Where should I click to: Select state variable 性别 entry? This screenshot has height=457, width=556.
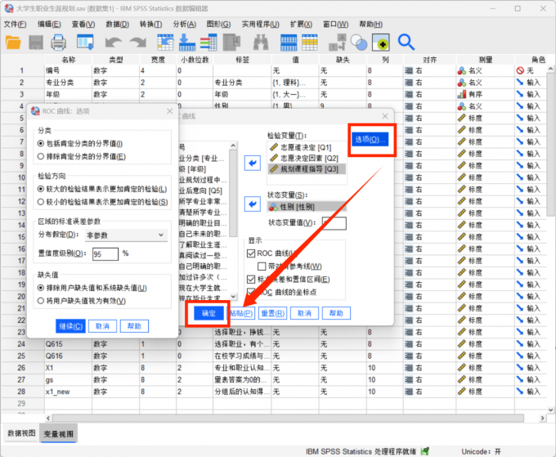307,207
